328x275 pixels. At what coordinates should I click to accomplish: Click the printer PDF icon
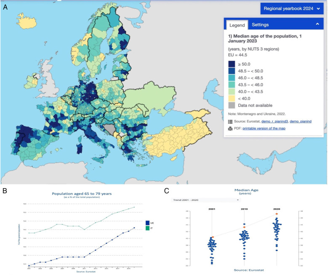tap(230, 129)
